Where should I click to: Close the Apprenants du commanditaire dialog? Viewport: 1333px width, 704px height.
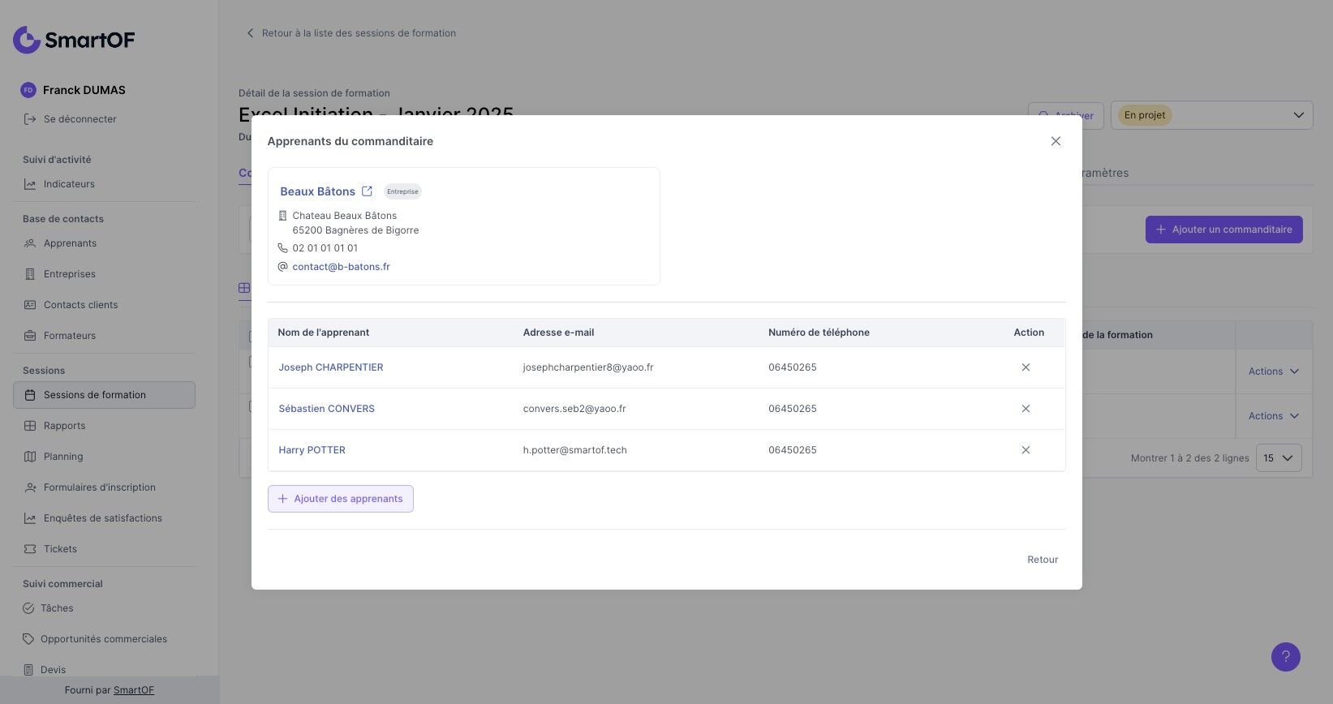(x=1056, y=141)
